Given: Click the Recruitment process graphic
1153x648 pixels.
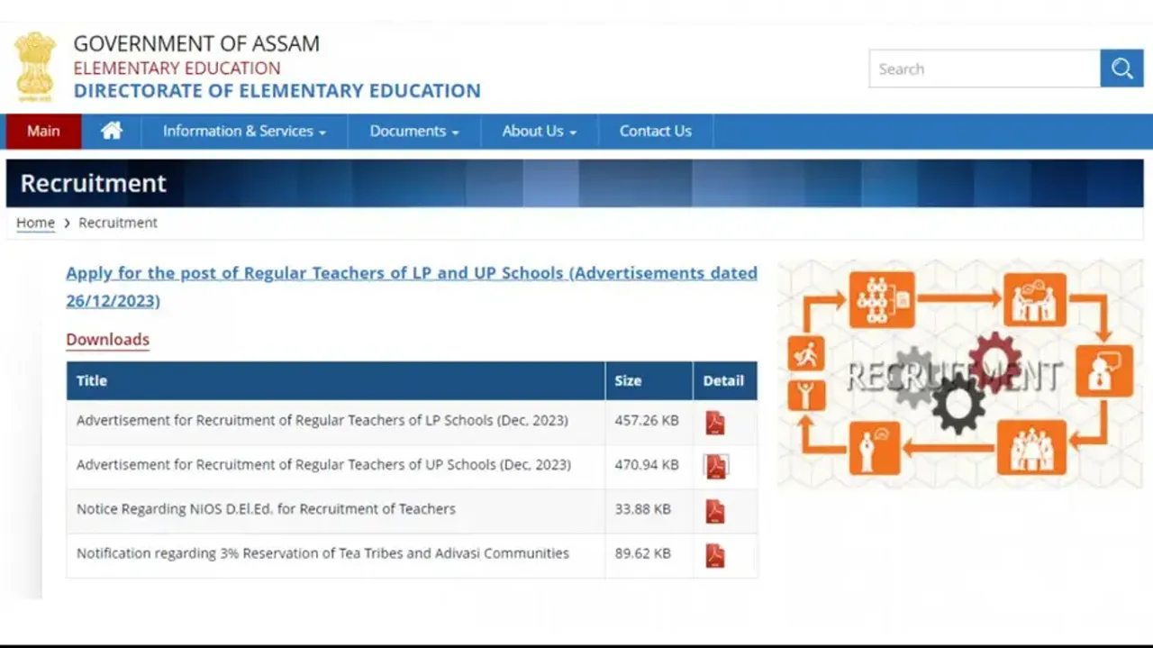Looking at the screenshot, I should tap(960, 374).
